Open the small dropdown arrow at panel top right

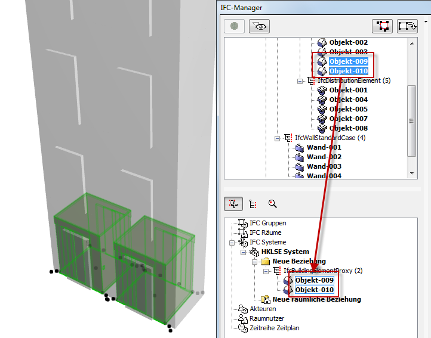pyautogui.click(x=426, y=21)
